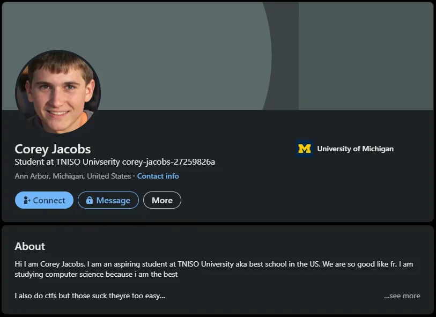Image resolution: width=436 pixels, height=317 pixels.
Task: Open the More options menu
Action: (162, 200)
